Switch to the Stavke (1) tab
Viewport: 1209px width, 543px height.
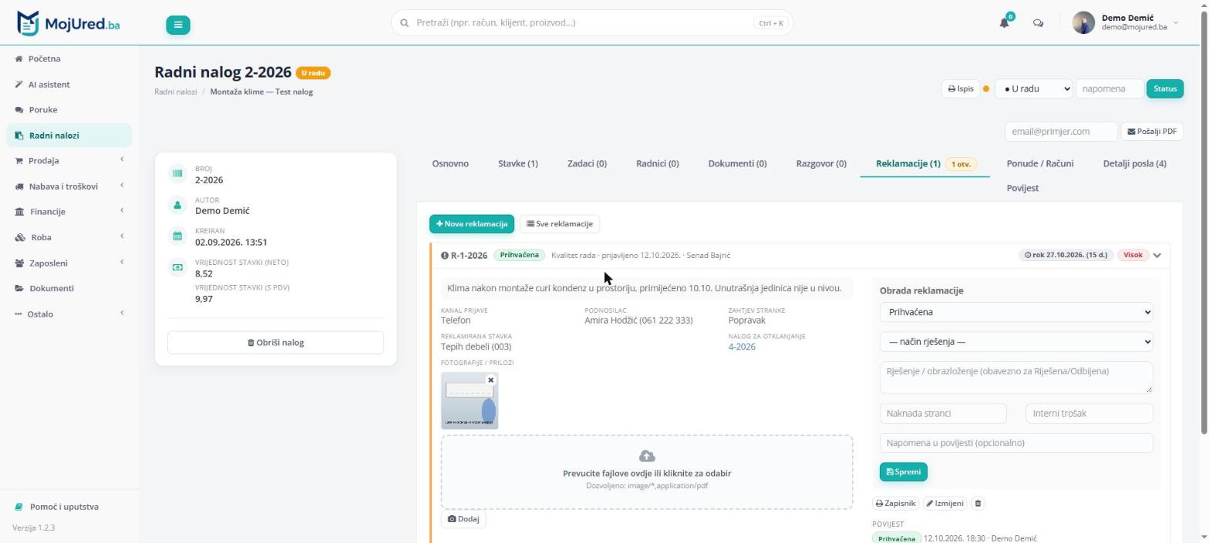518,163
